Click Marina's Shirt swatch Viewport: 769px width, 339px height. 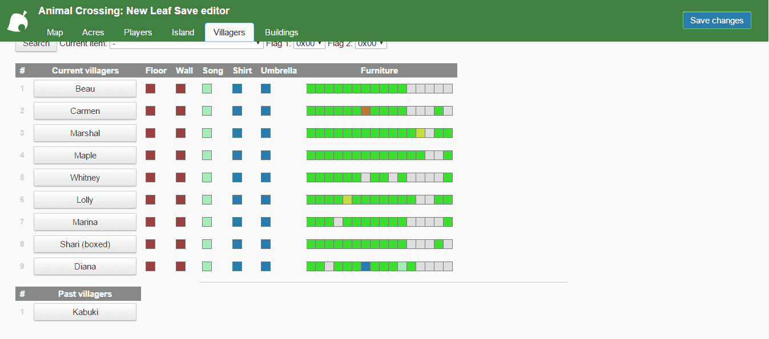237,222
